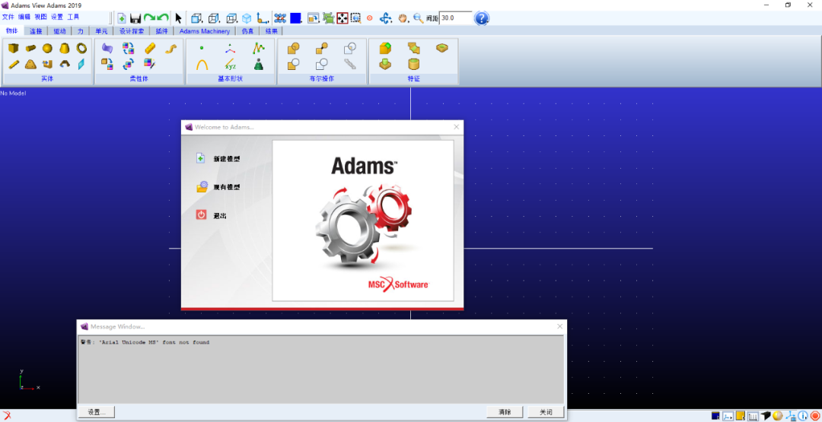Viewport: 822px width, 422px height.
Task: Click the Hole feature icon
Action: tap(442, 48)
